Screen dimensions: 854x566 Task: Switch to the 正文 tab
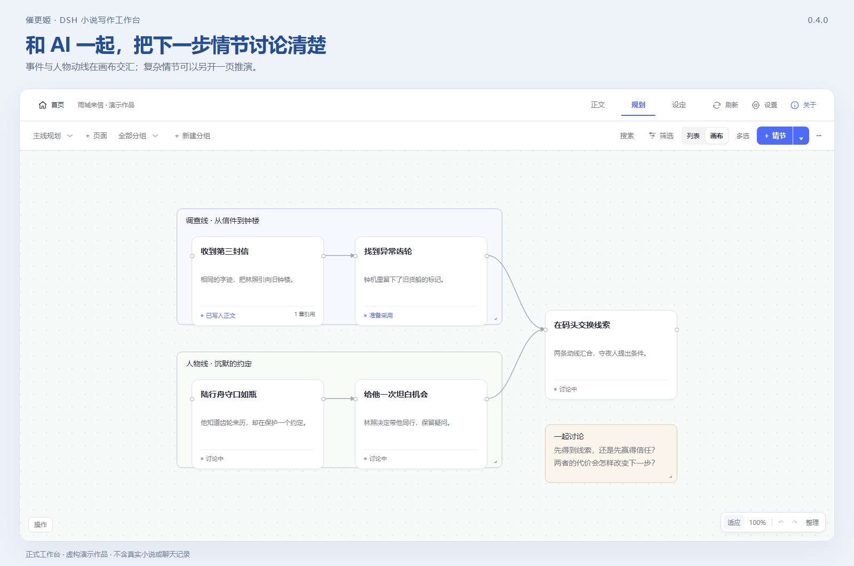coord(598,105)
